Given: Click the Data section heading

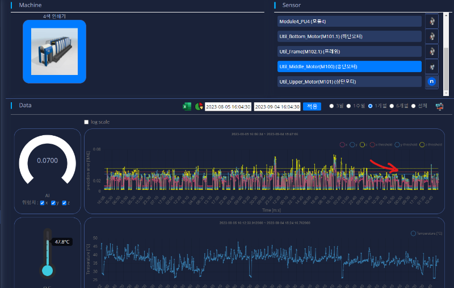Looking at the screenshot, I should [25, 105].
